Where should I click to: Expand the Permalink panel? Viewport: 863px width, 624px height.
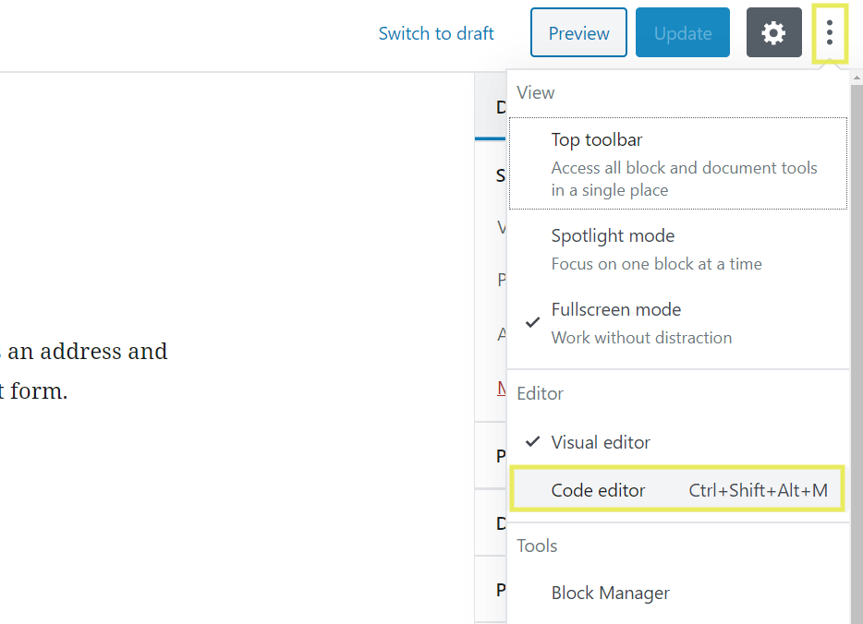point(500,456)
